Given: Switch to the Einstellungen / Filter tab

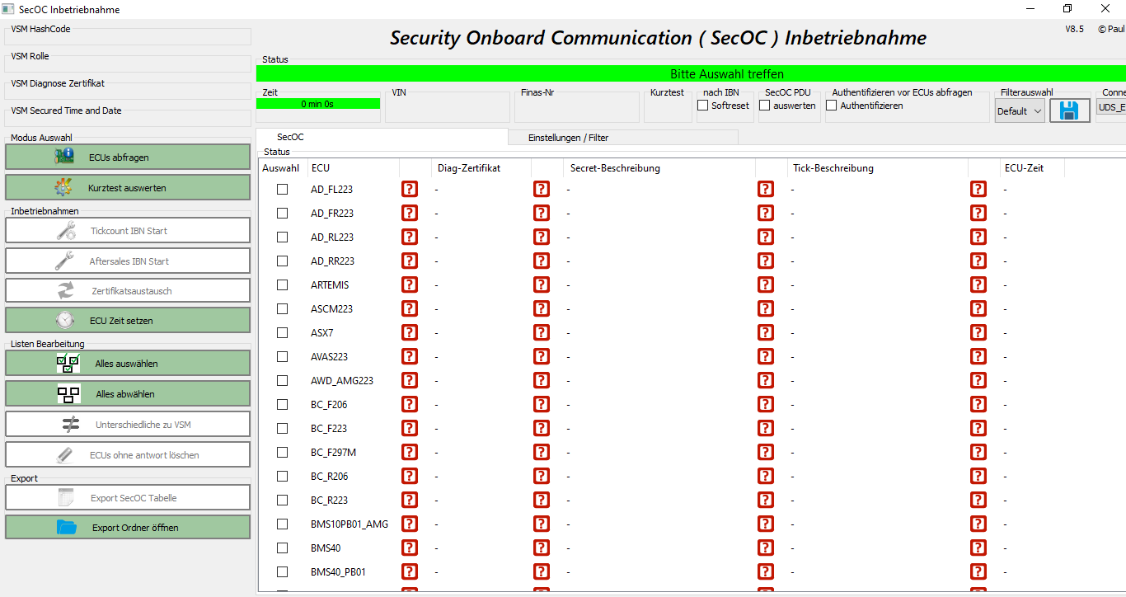Looking at the screenshot, I should pos(568,138).
